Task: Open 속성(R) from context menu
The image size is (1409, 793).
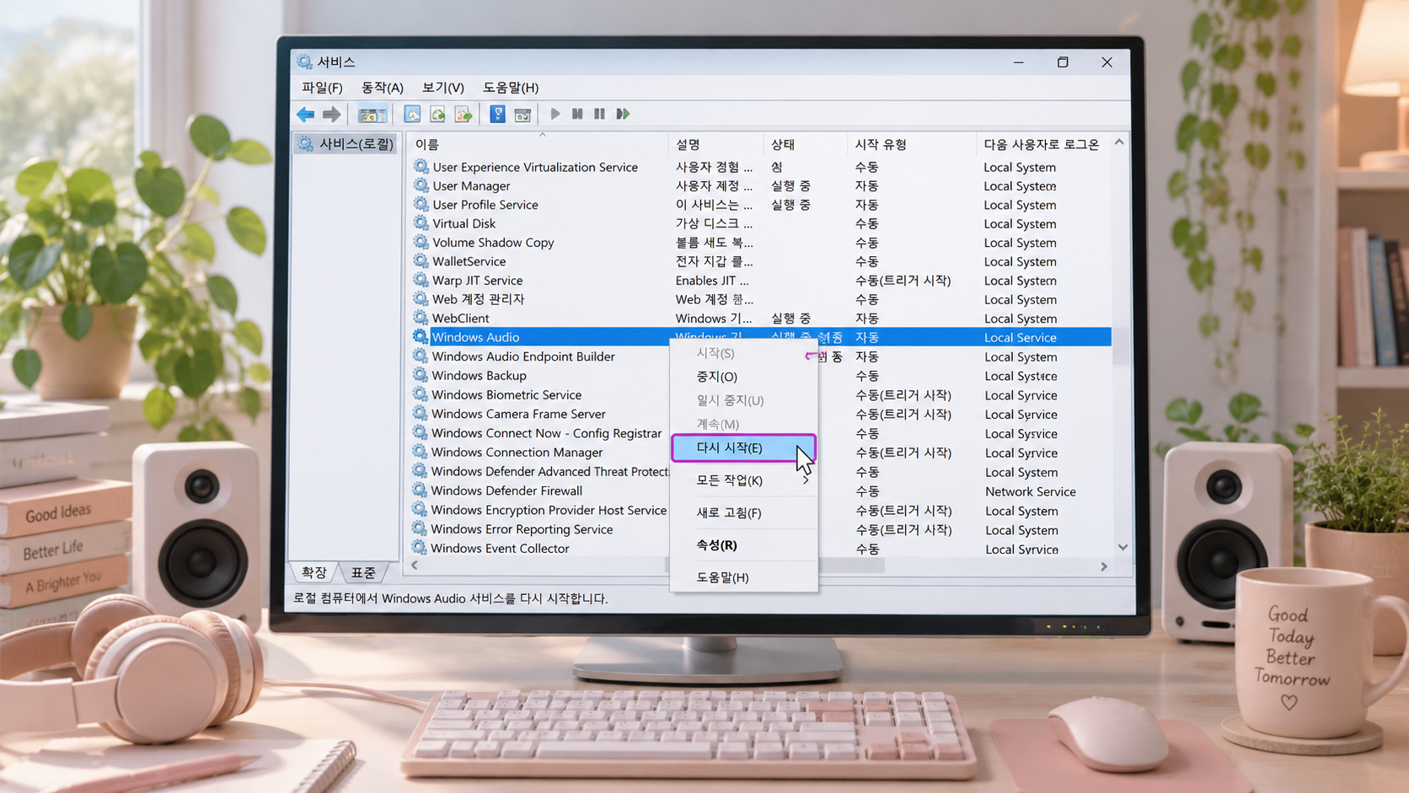Action: (743, 545)
